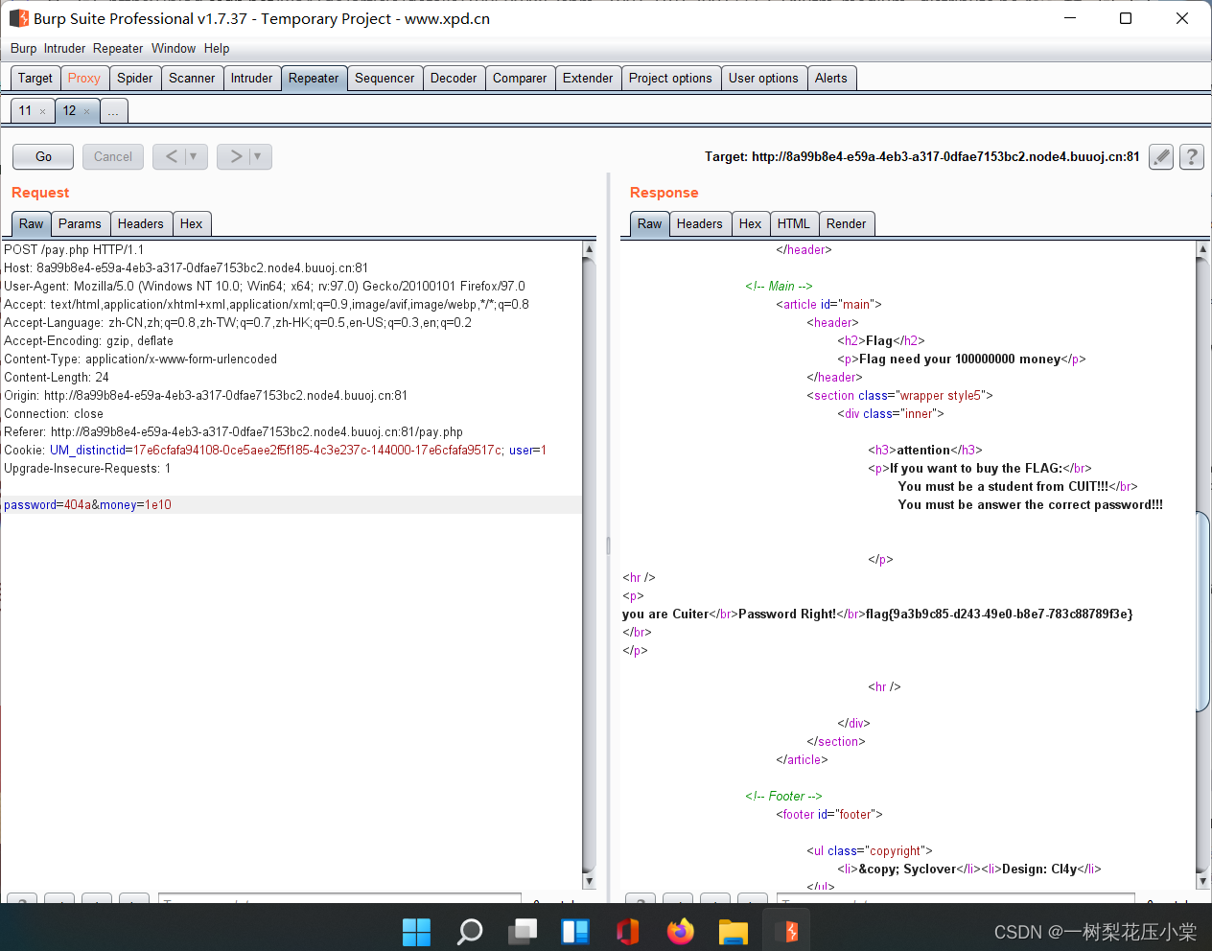
Task: Switch to the Spider tab
Action: 135,79
